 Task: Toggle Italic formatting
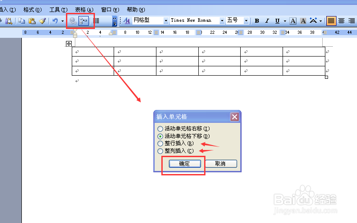267,21
